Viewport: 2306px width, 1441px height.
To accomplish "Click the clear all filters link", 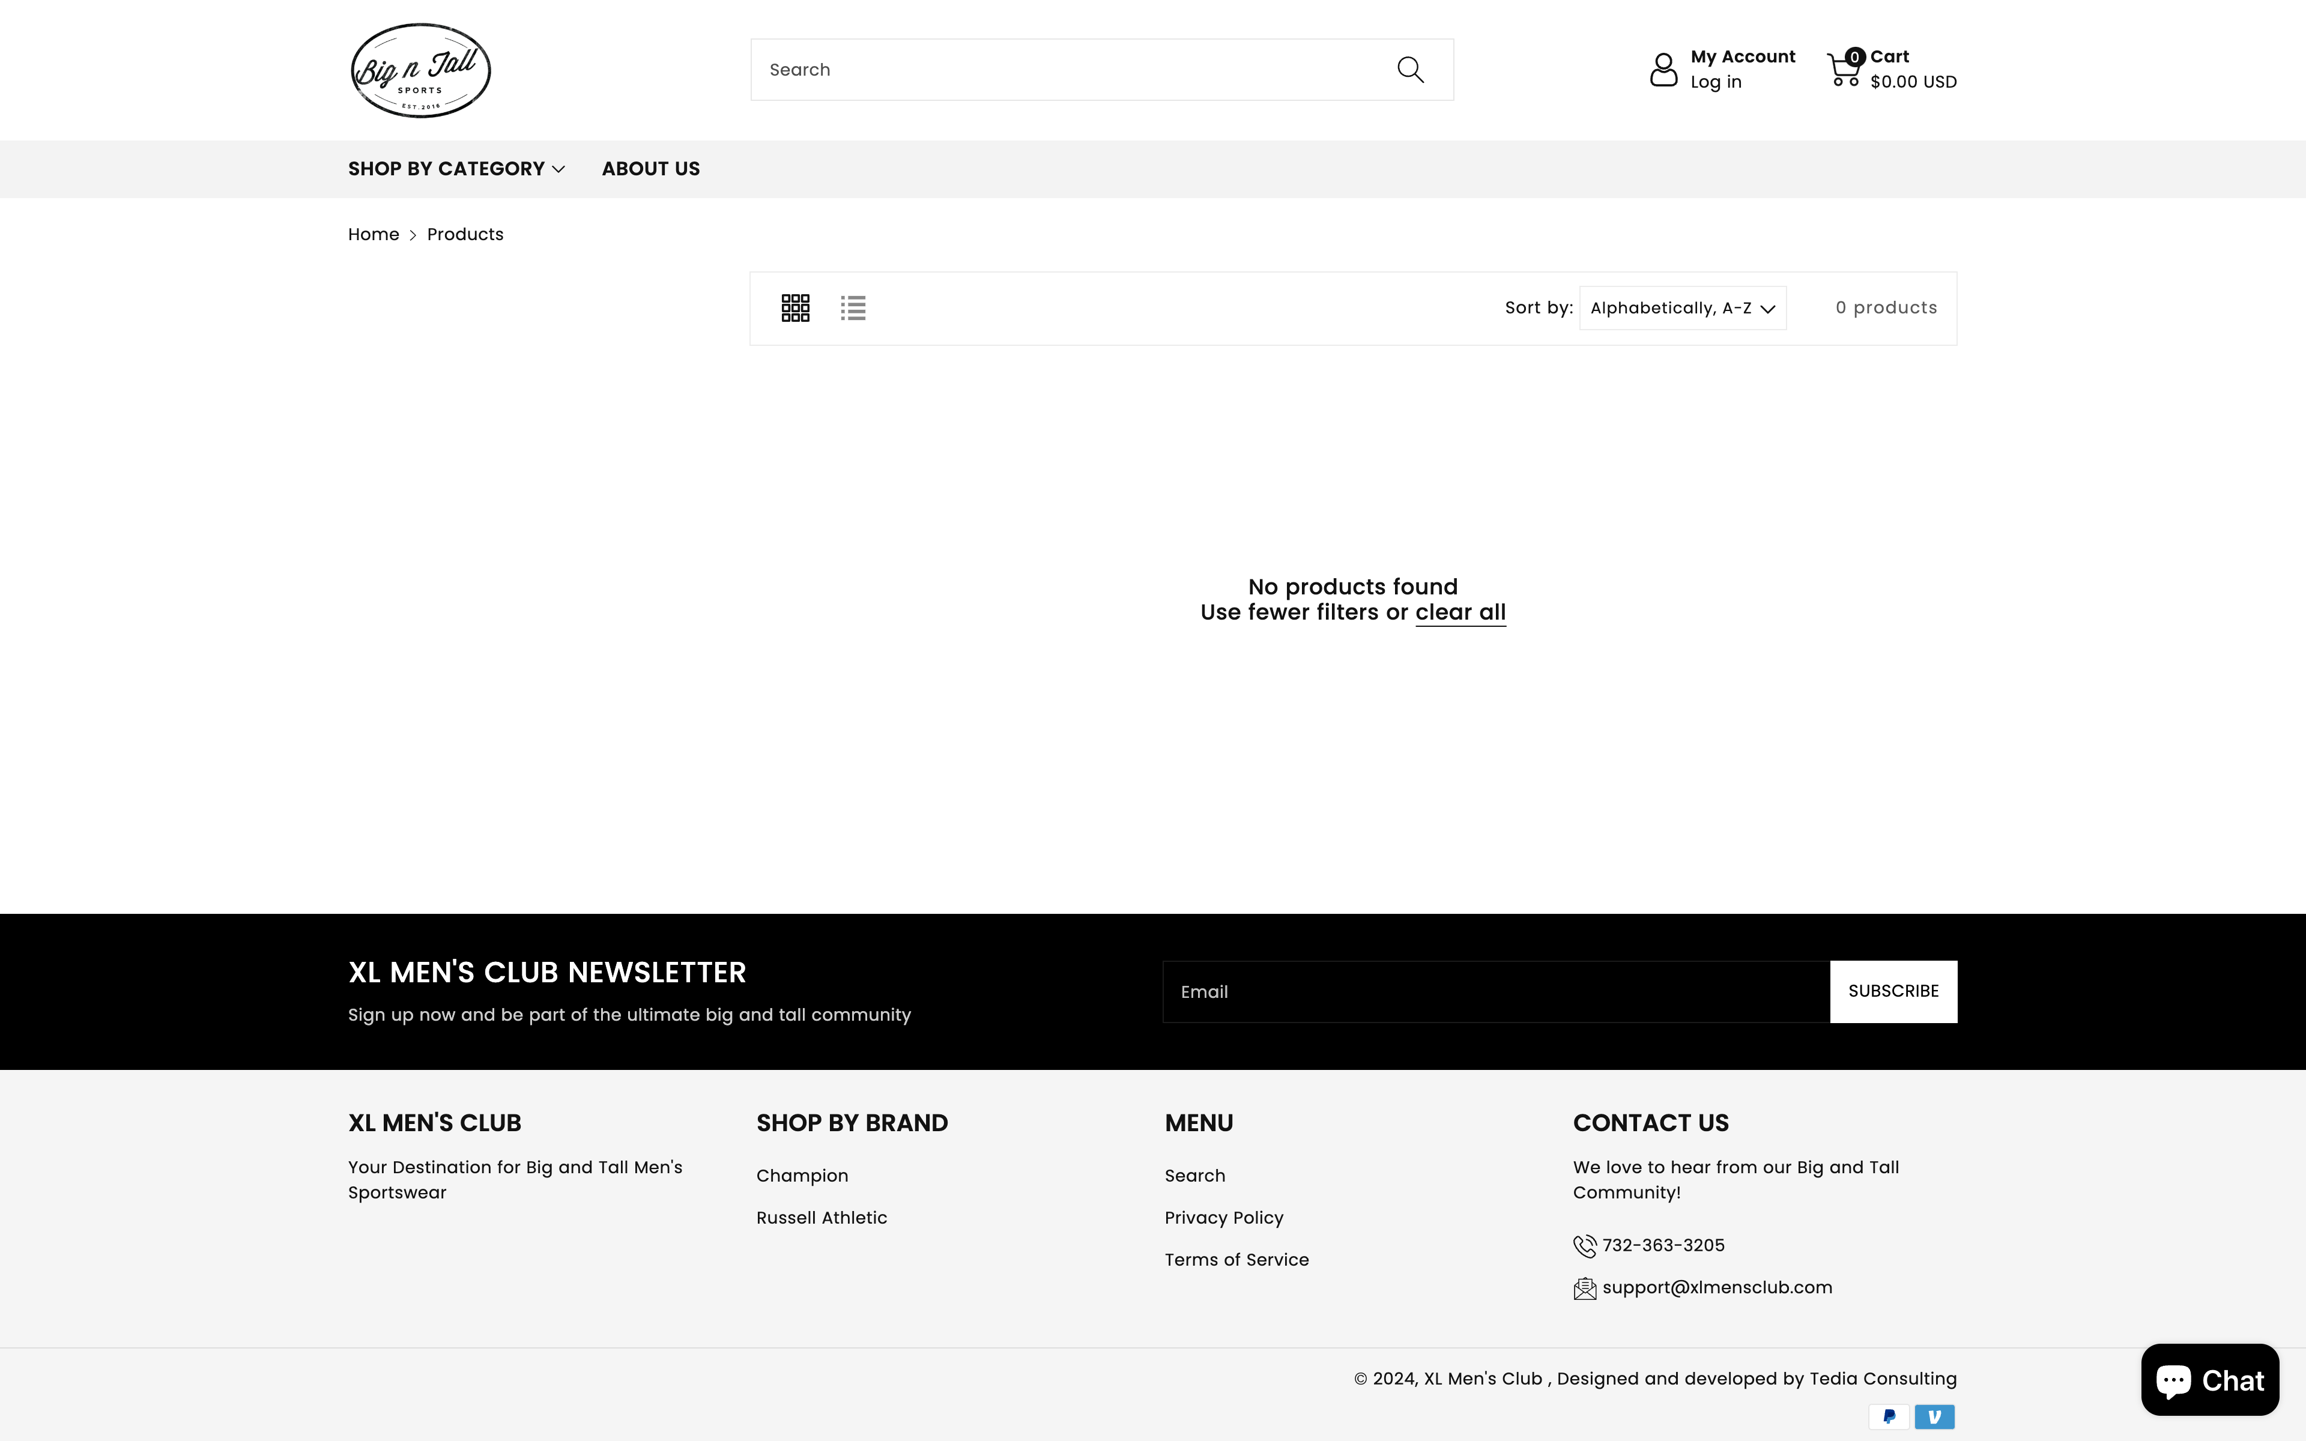I will click(1461, 612).
